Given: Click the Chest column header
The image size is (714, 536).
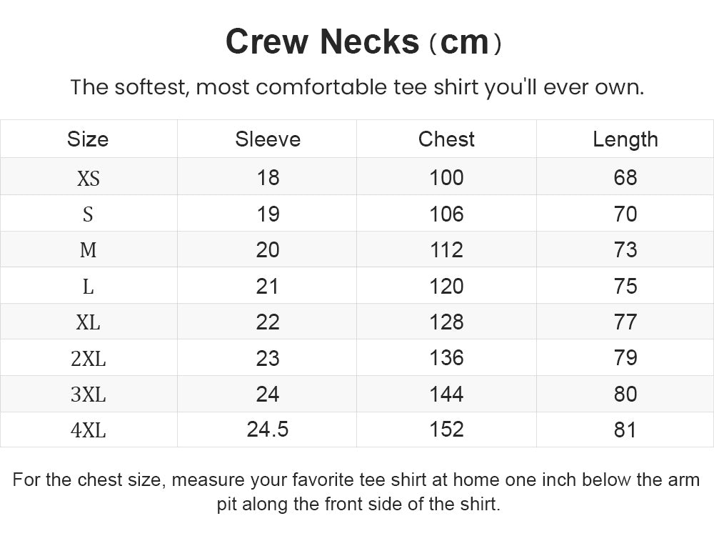Looking at the screenshot, I should (446, 139).
